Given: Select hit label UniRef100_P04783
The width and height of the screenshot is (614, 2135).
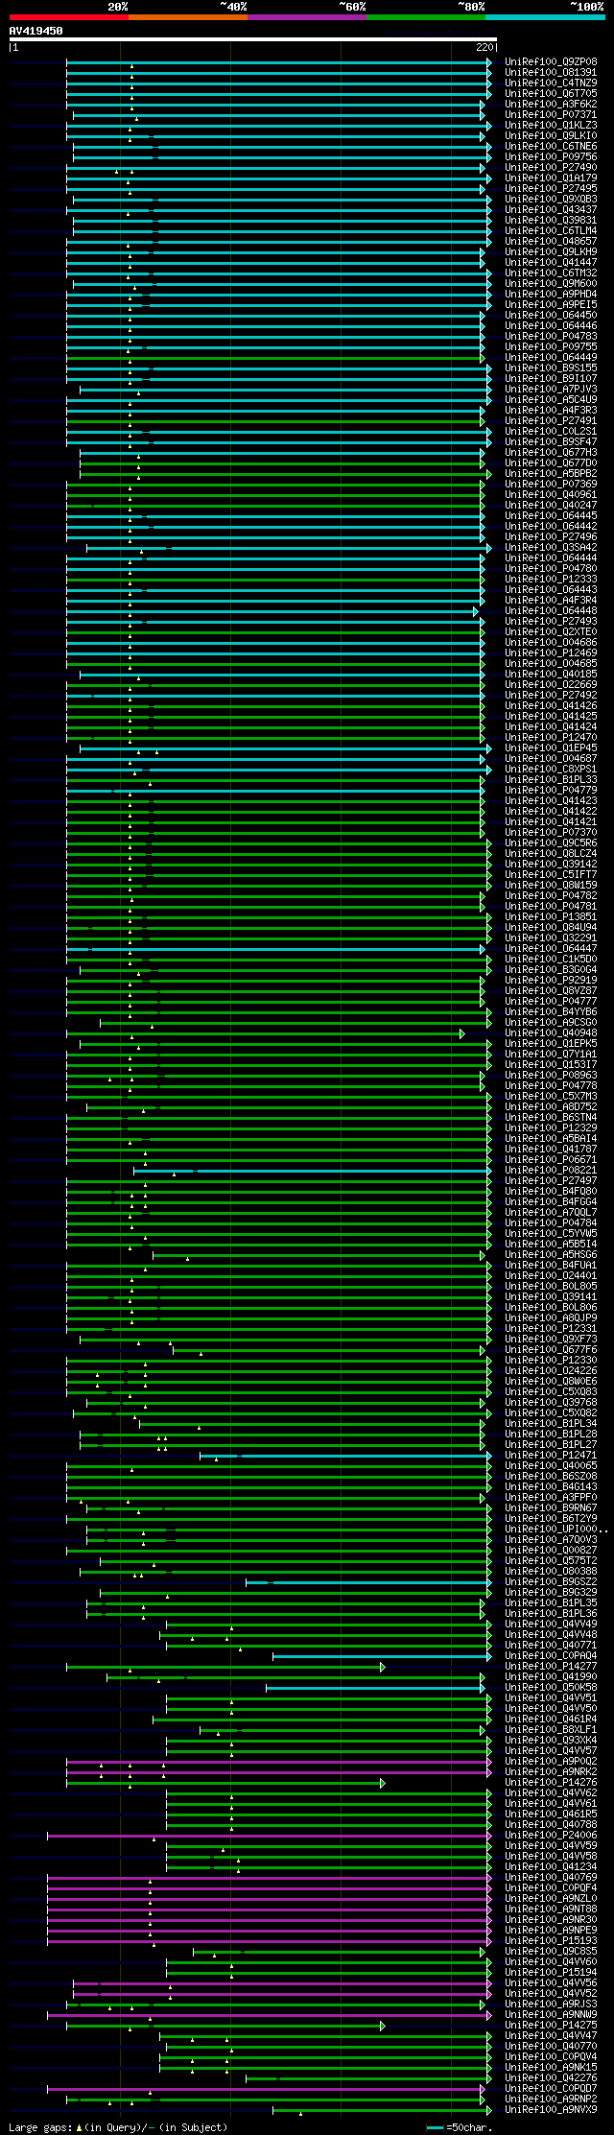Looking at the screenshot, I should [551, 337].
